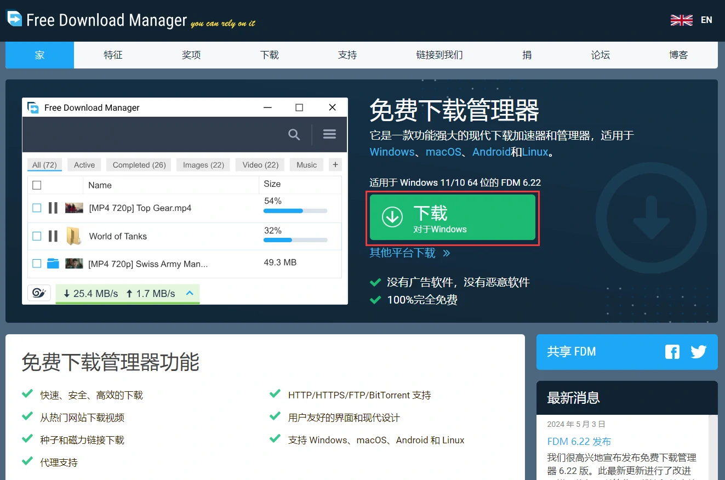The height and width of the screenshot is (480, 725).
Task: Select the All (72) filter tab
Action: [x=44, y=165]
